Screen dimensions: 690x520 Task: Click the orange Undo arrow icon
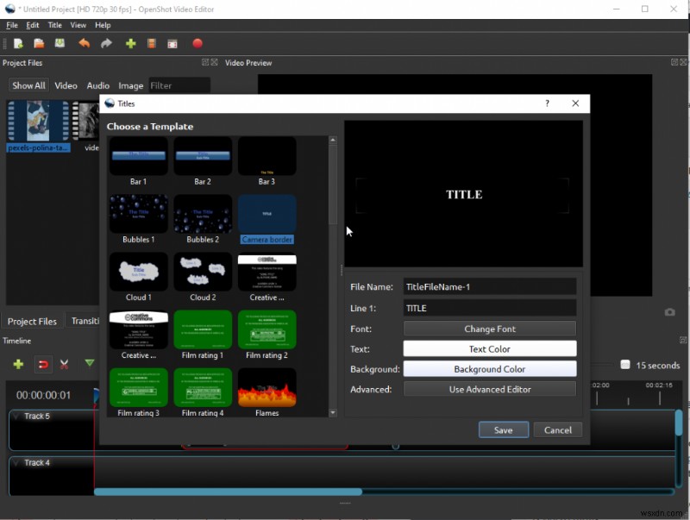click(84, 44)
